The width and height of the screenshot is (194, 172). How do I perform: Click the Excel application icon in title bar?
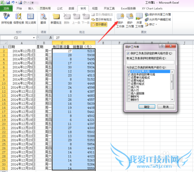(2, 2)
